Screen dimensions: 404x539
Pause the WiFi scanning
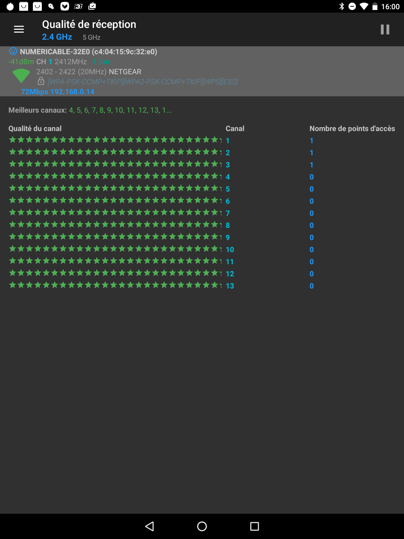tap(385, 29)
